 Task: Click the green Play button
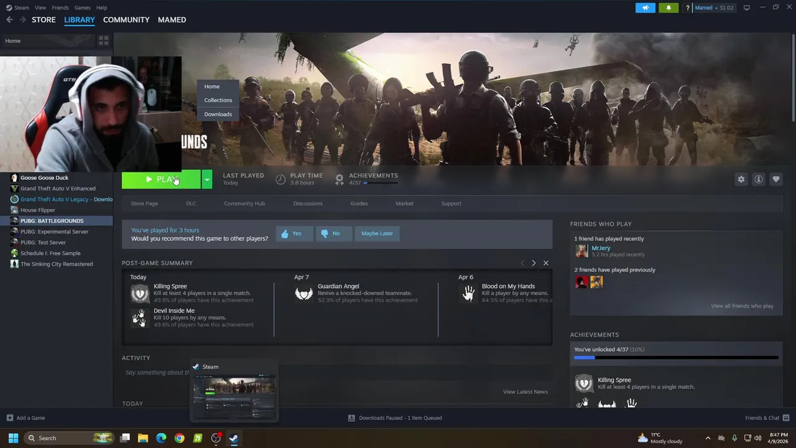161,179
